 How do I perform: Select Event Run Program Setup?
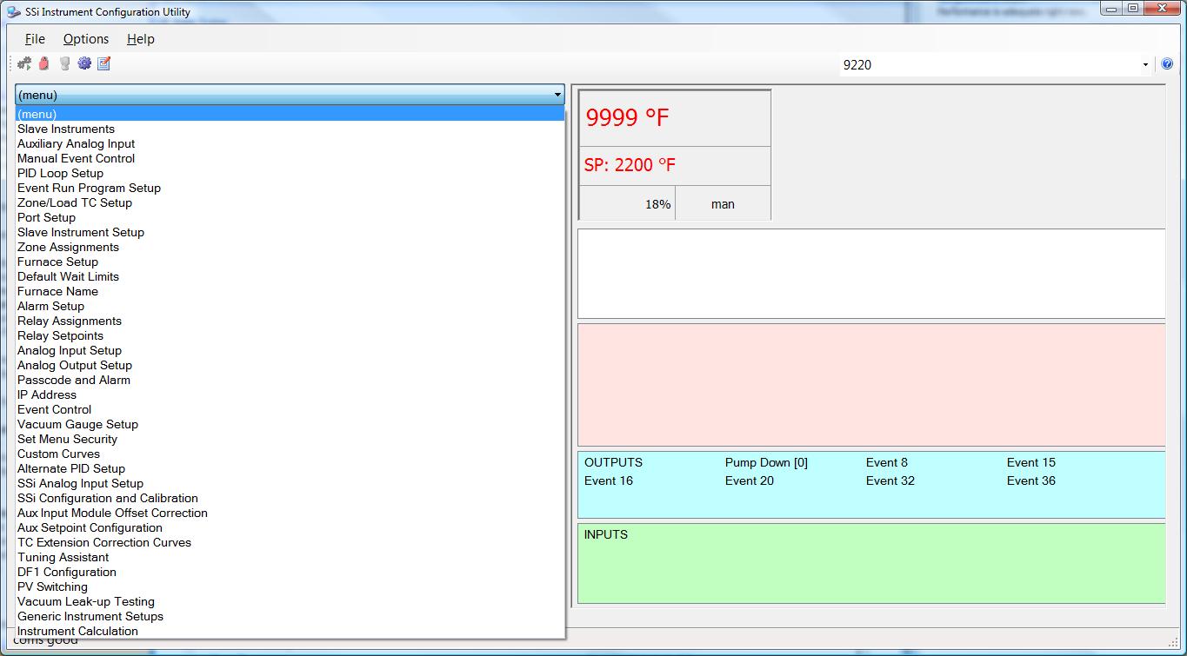[290, 188]
